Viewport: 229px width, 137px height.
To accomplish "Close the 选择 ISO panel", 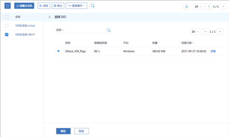I will [x=50, y=17].
